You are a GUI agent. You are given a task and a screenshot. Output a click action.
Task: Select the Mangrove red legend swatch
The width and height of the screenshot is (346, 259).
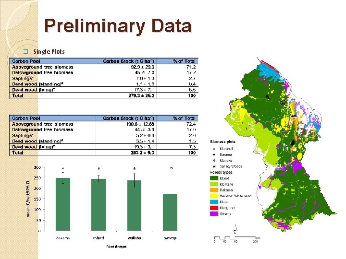[214, 208]
